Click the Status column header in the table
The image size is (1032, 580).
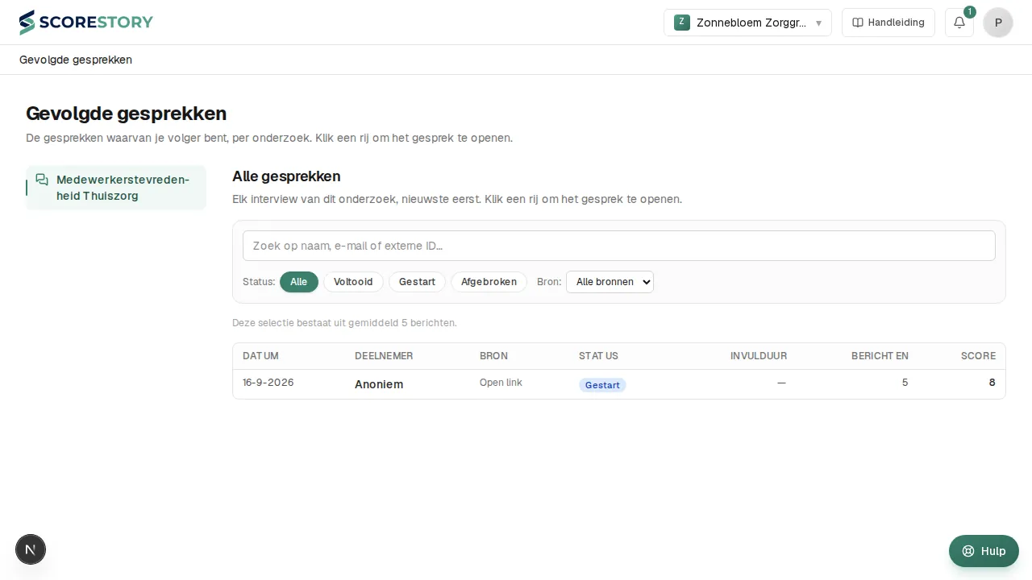coord(598,356)
